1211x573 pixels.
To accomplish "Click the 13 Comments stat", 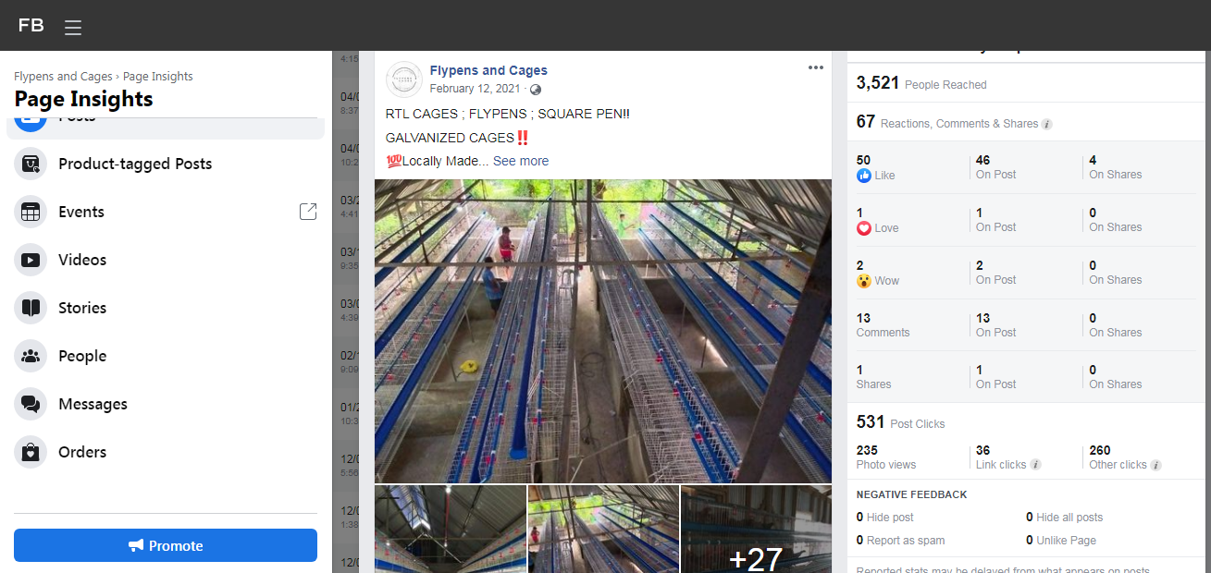I will (x=884, y=324).
